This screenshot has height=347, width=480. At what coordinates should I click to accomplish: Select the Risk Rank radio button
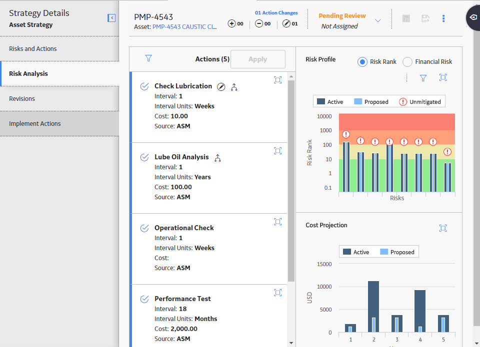tap(362, 62)
